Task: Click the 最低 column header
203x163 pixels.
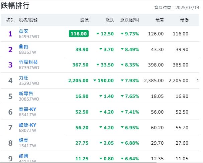Action: (x=184, y=20)
